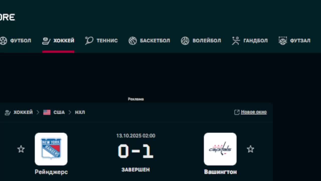This screenshot has height=181, width=321.
Task: Open the НХЛ breadcrumb link
Action: click(x=80, y=112)
